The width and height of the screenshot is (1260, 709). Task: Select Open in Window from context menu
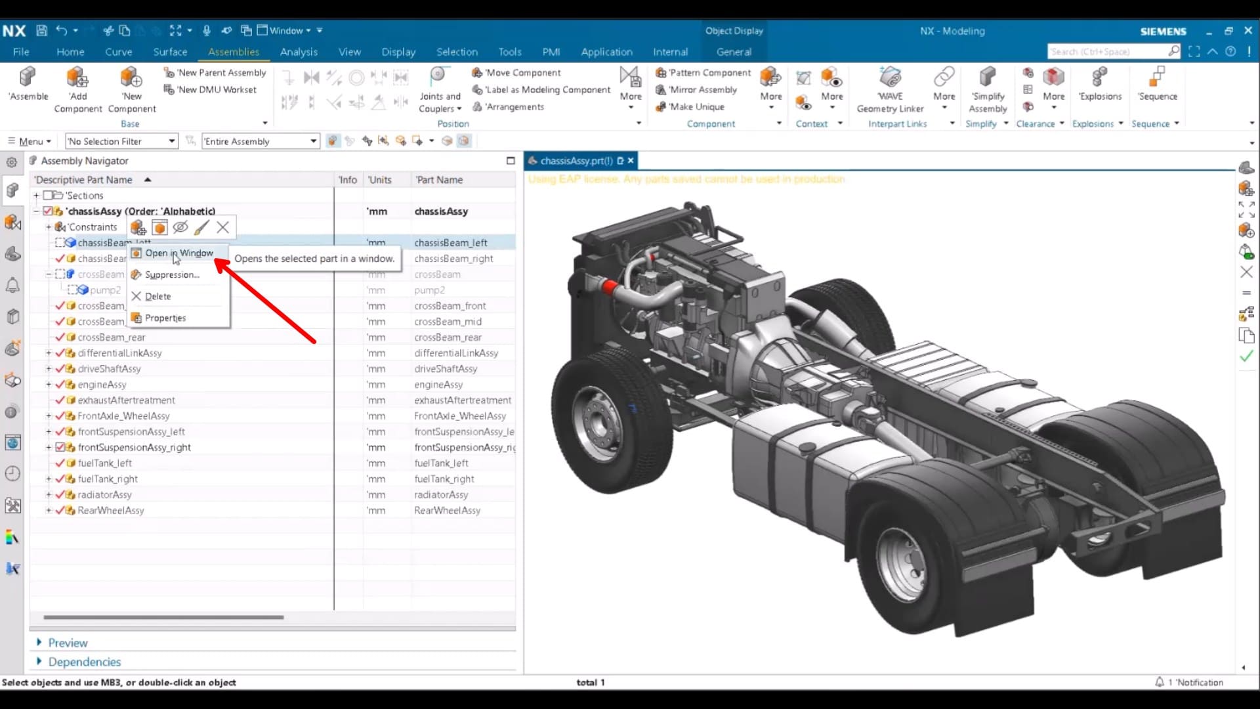(178, 253)
